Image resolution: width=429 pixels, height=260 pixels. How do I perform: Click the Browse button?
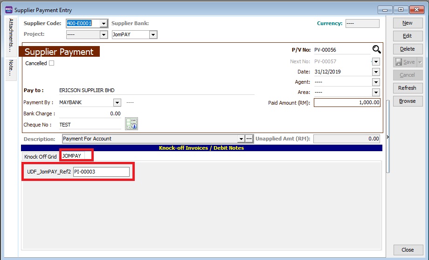click(407, 101)
